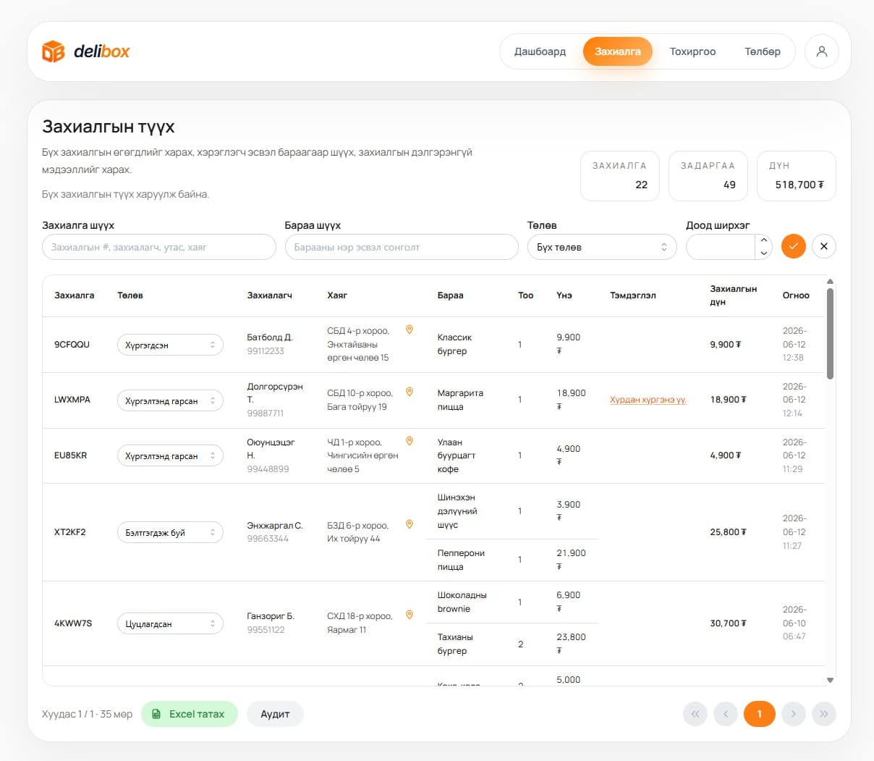
Task: Click order ID 4KWW7S
Action: [x=73, y=623]
